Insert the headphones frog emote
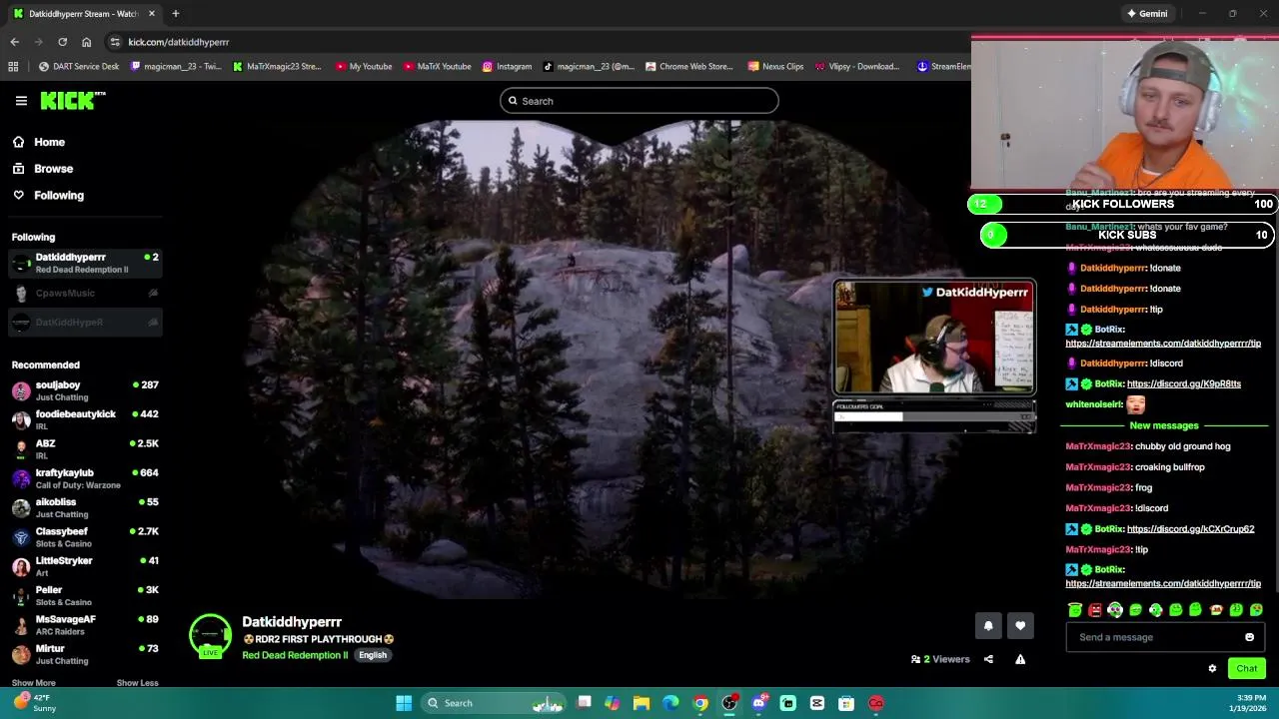The width and height of the screenshot is (1279, 719). pyautogui.click(x=1115, y=610)
